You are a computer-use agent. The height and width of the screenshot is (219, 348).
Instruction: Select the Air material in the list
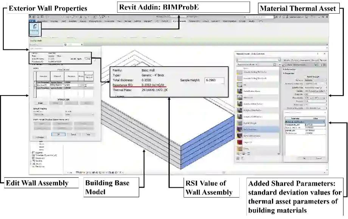(257, 85)
